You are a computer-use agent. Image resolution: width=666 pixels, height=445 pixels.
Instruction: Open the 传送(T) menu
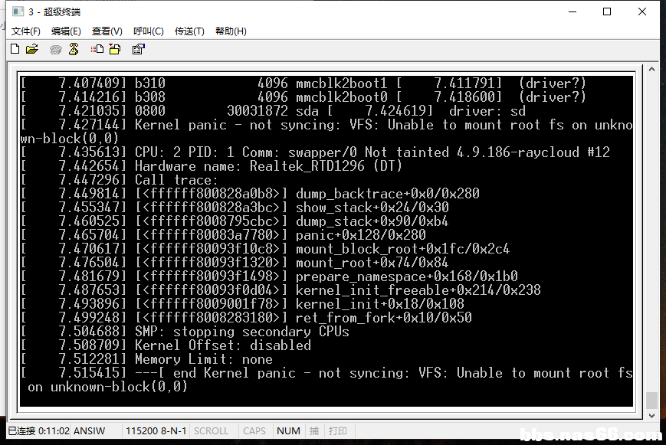[x=189, y=31]
